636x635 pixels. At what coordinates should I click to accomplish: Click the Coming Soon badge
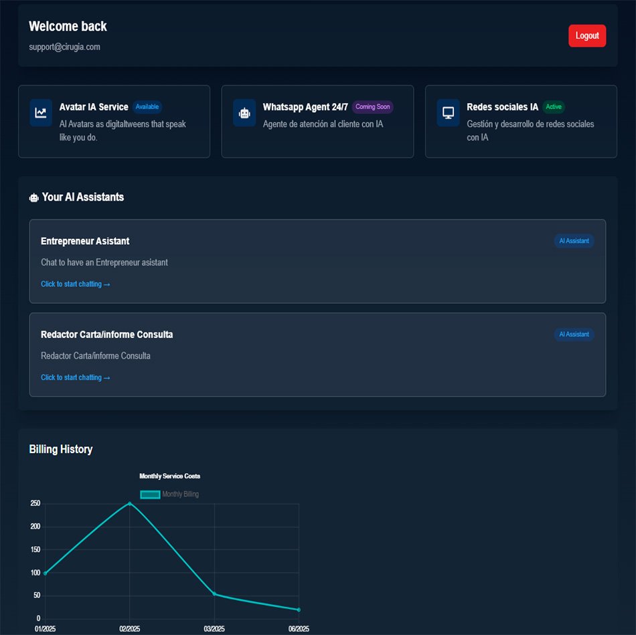pos(373,107)
